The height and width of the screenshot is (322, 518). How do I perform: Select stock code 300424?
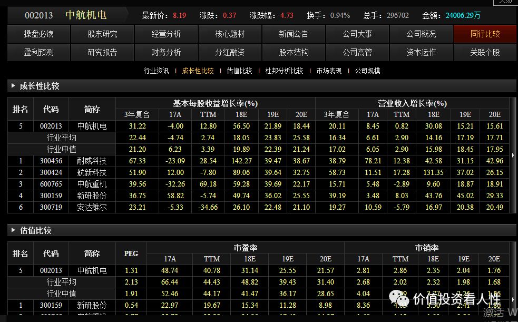coord(51,172)
